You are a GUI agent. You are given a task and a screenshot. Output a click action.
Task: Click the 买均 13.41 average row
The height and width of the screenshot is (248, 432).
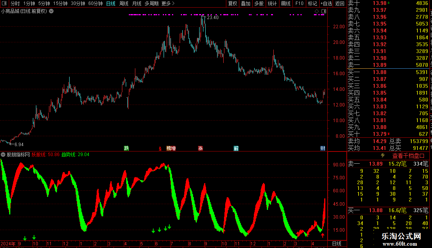[x=367, y=148]
